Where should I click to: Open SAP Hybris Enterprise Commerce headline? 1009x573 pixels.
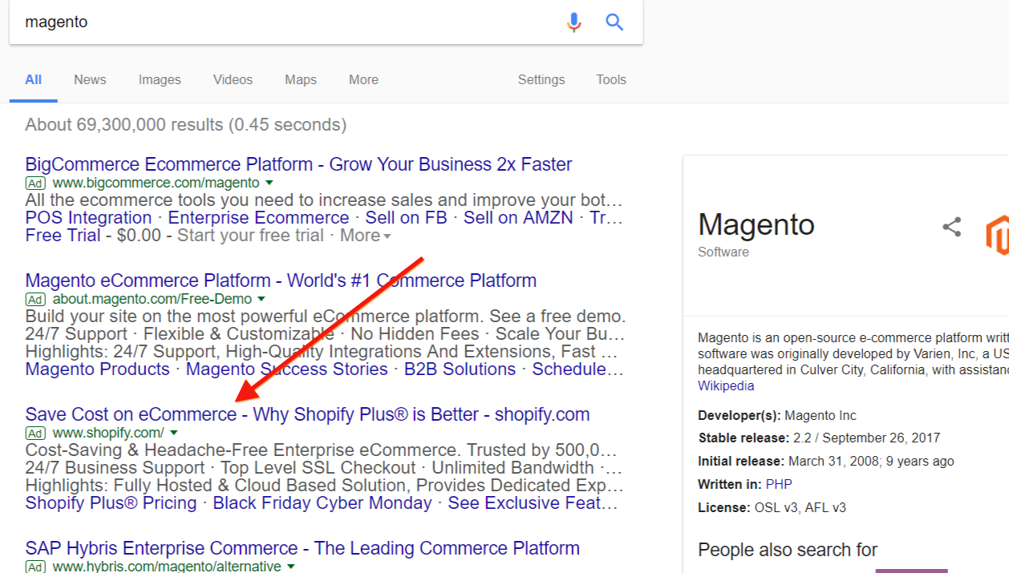pos(302,549)
